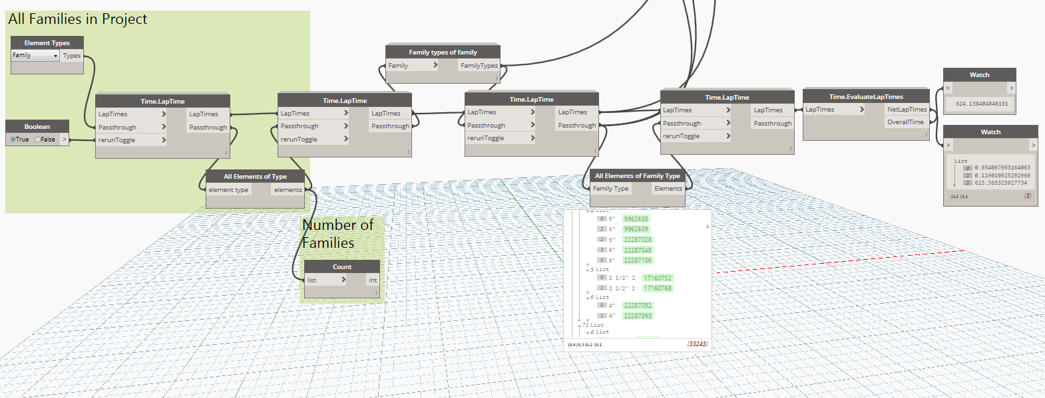Click the Count node 'list' input port
1045x398 pixels.
[x=326, y=280]
